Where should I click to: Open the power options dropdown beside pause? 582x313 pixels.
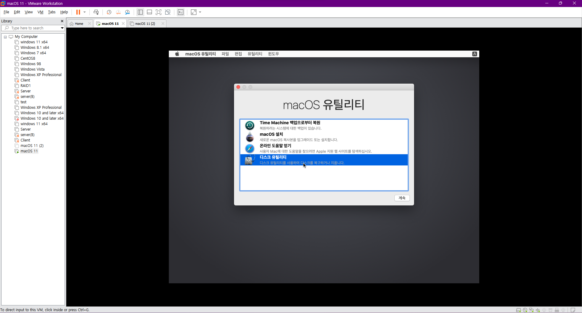(x=85, y=12)
